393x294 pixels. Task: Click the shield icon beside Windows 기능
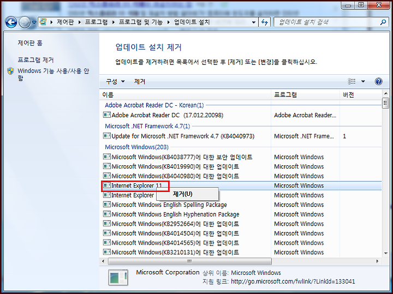[10, 71]
